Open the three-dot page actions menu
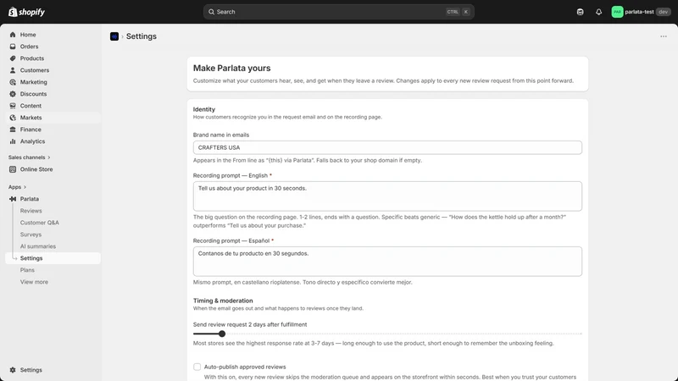678x381 pixels. (664, 36)
